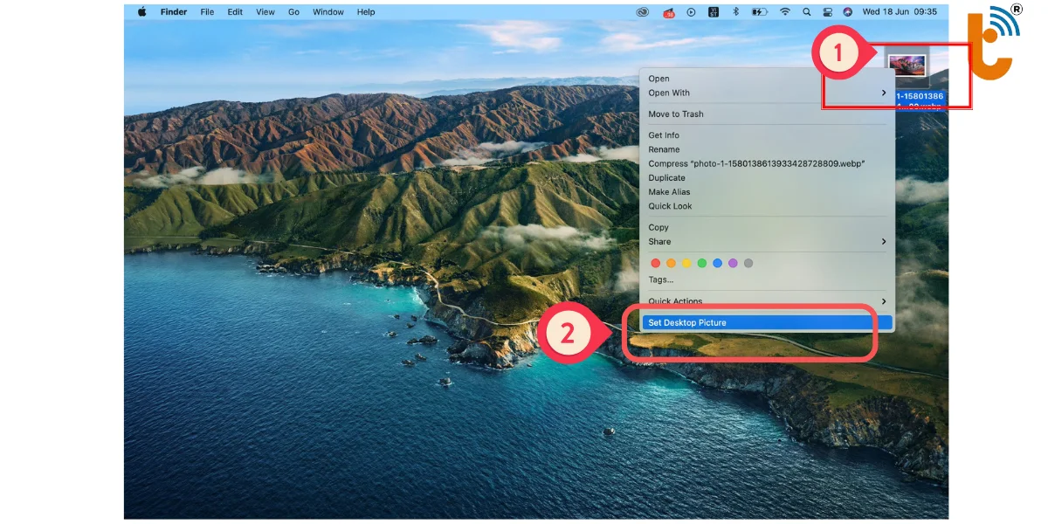1048x524 pixels.
Task: Click the play circle menu bar icon
Action: pos(692,12)
